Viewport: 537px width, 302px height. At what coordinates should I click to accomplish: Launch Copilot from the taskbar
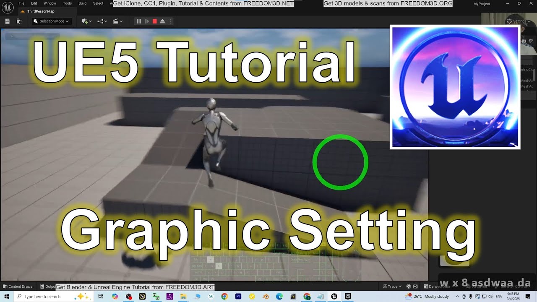[115, 297]
